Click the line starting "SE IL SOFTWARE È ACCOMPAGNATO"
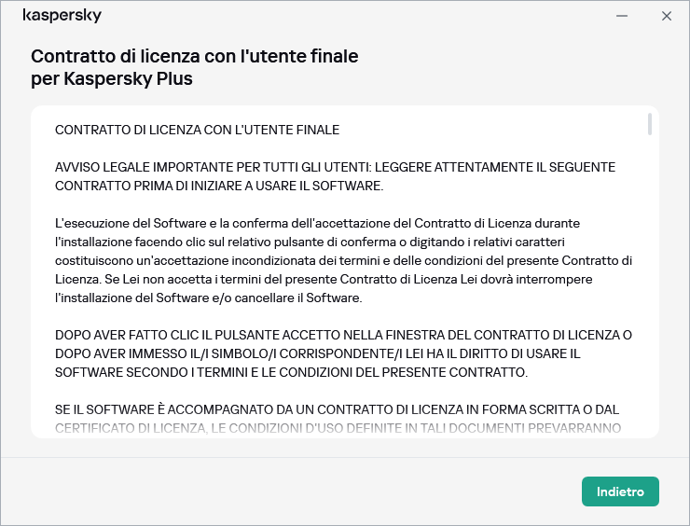The height and width of the screenshot is (526, 690). [x=337, y=409]
